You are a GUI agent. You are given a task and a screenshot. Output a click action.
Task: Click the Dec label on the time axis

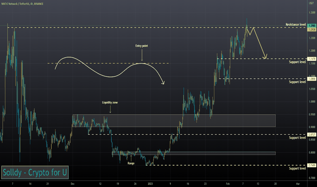click(72, 184)
